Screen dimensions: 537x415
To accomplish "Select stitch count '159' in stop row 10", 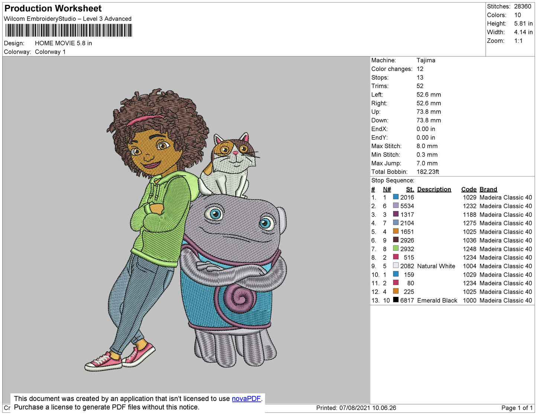I will pos(409,275).
